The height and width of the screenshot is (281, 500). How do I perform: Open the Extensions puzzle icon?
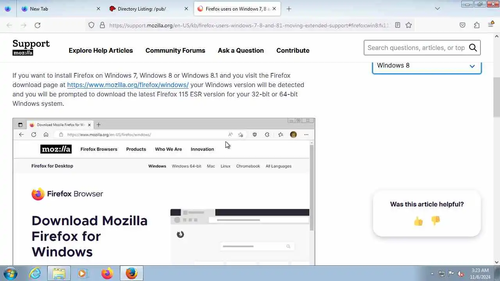pos(477,25)
